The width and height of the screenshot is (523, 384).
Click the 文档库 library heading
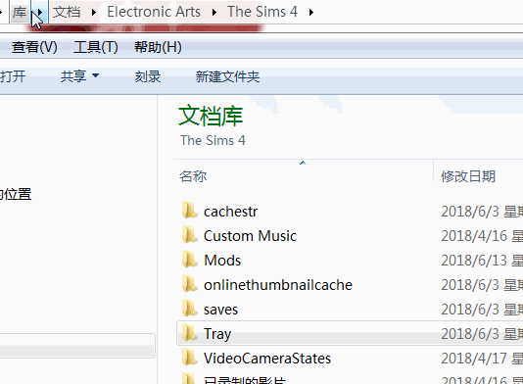211,116
